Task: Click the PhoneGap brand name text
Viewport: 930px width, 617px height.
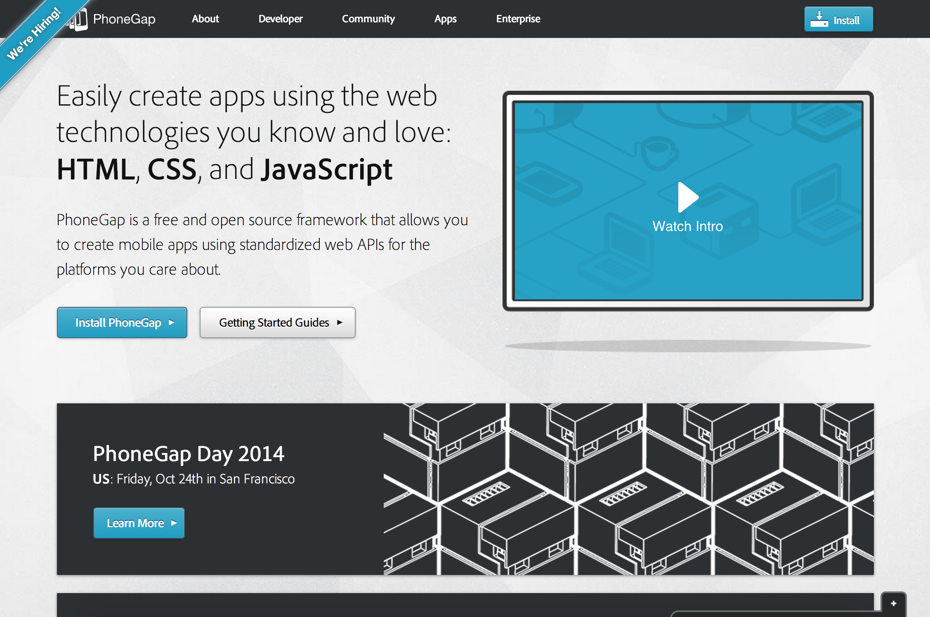Action: point(124,19)
